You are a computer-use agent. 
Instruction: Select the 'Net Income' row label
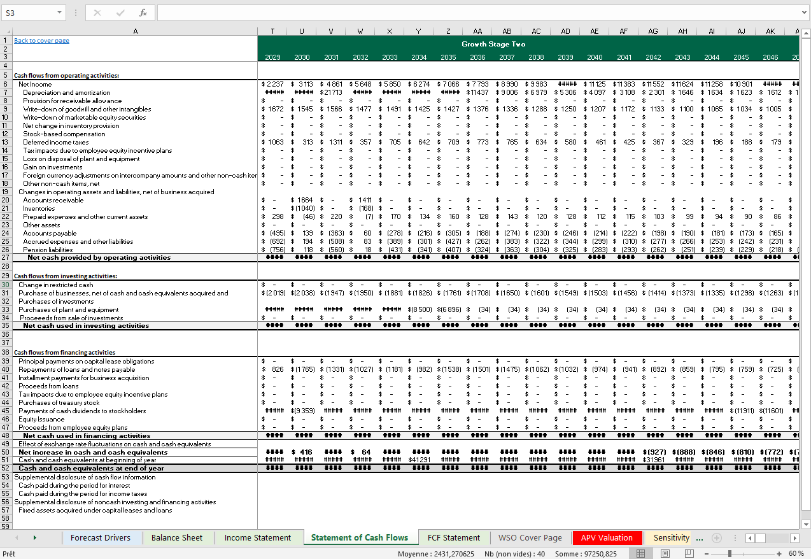pyautogui.click(x=36, y=84)
